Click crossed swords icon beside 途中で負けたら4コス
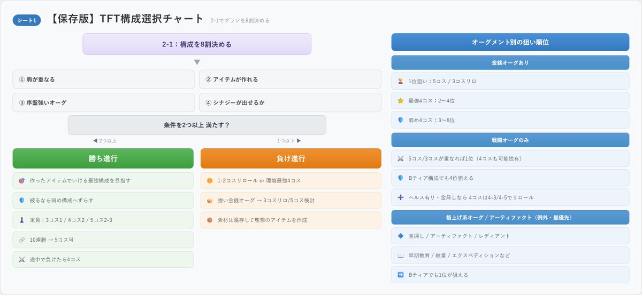Image resolution: width=642 pixels, height=295 pixels. [x=22, y=260]
